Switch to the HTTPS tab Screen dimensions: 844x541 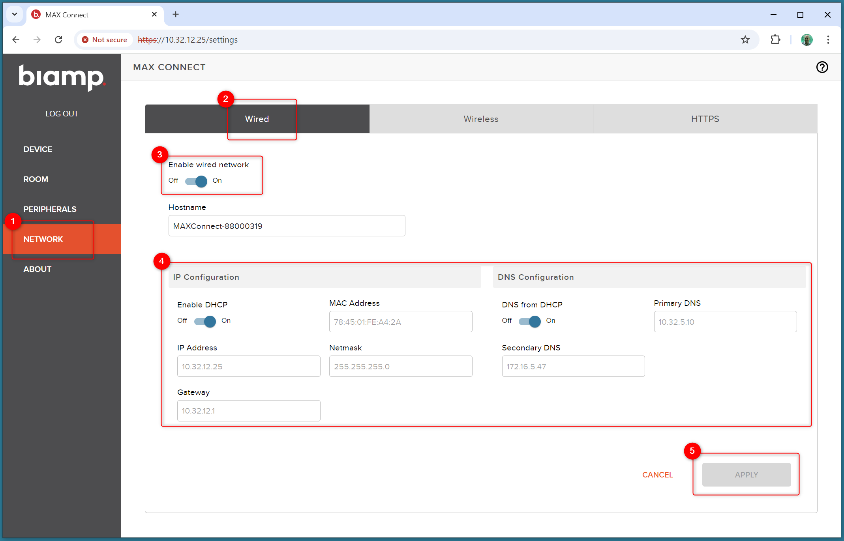pos(705,119)
